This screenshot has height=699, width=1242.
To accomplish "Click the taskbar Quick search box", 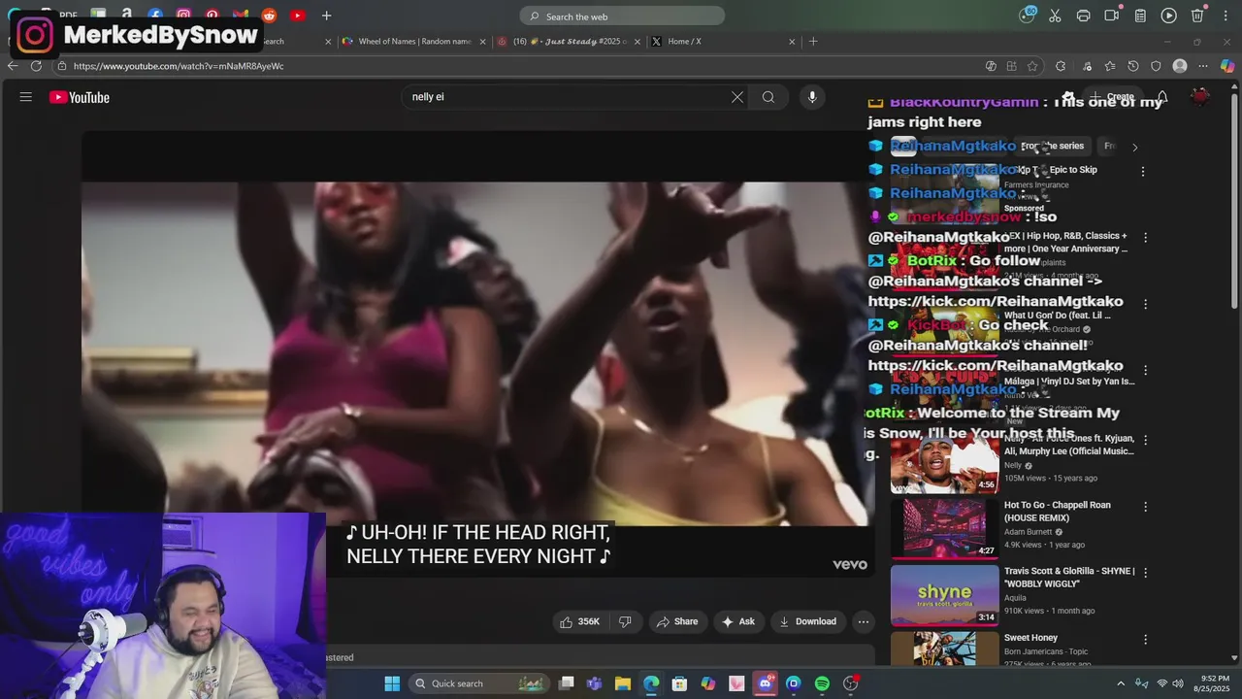I will coord(479,683).
